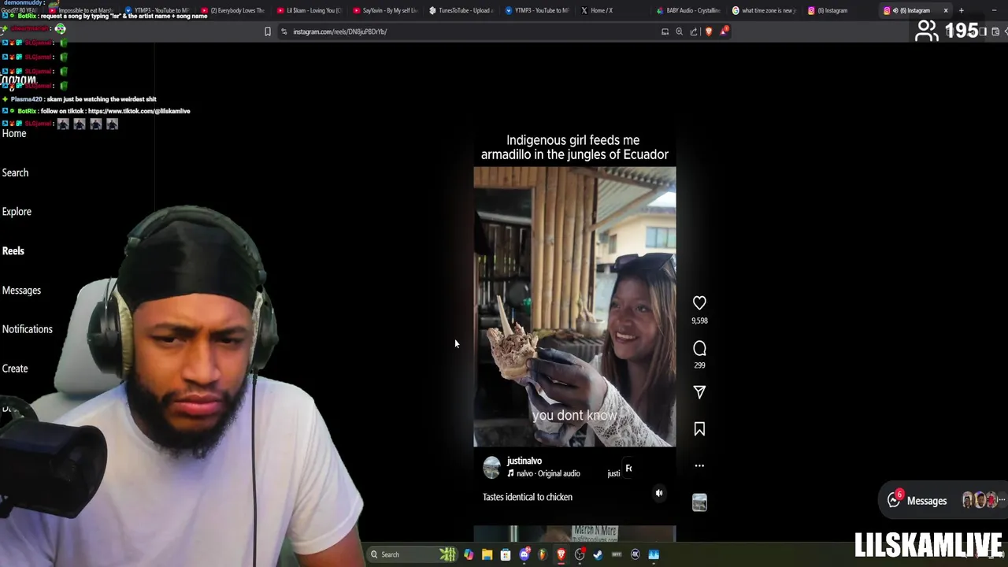Switch to the Everybody Loves tab

(x=232, y=10)
